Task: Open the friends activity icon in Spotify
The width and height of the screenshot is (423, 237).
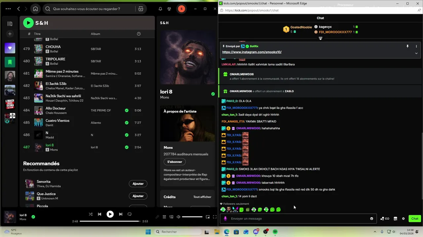Action: 169,9
